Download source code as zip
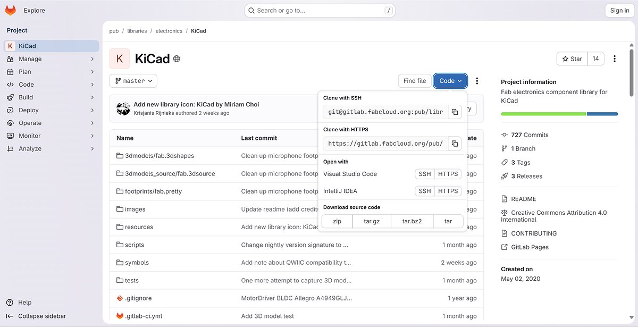638x327 pixels. pyautogui.click(x=337, y=221)
